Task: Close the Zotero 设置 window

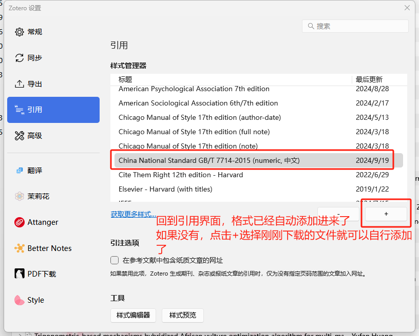Action: [407, 8]
